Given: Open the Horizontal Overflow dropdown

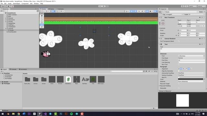Looking at the screenshot, I should (x=191, y=73).
